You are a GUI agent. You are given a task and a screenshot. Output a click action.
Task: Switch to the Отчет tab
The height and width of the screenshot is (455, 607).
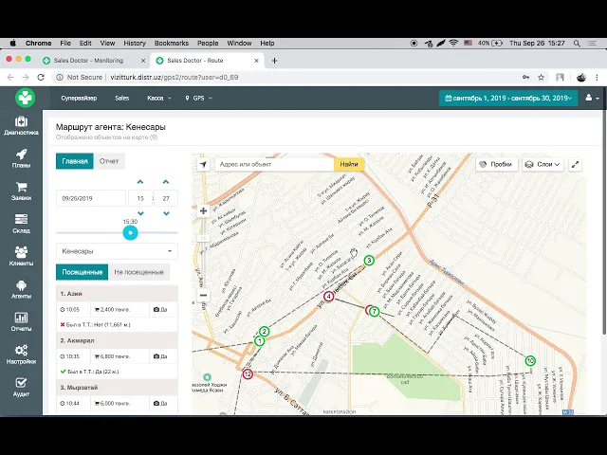109,161
